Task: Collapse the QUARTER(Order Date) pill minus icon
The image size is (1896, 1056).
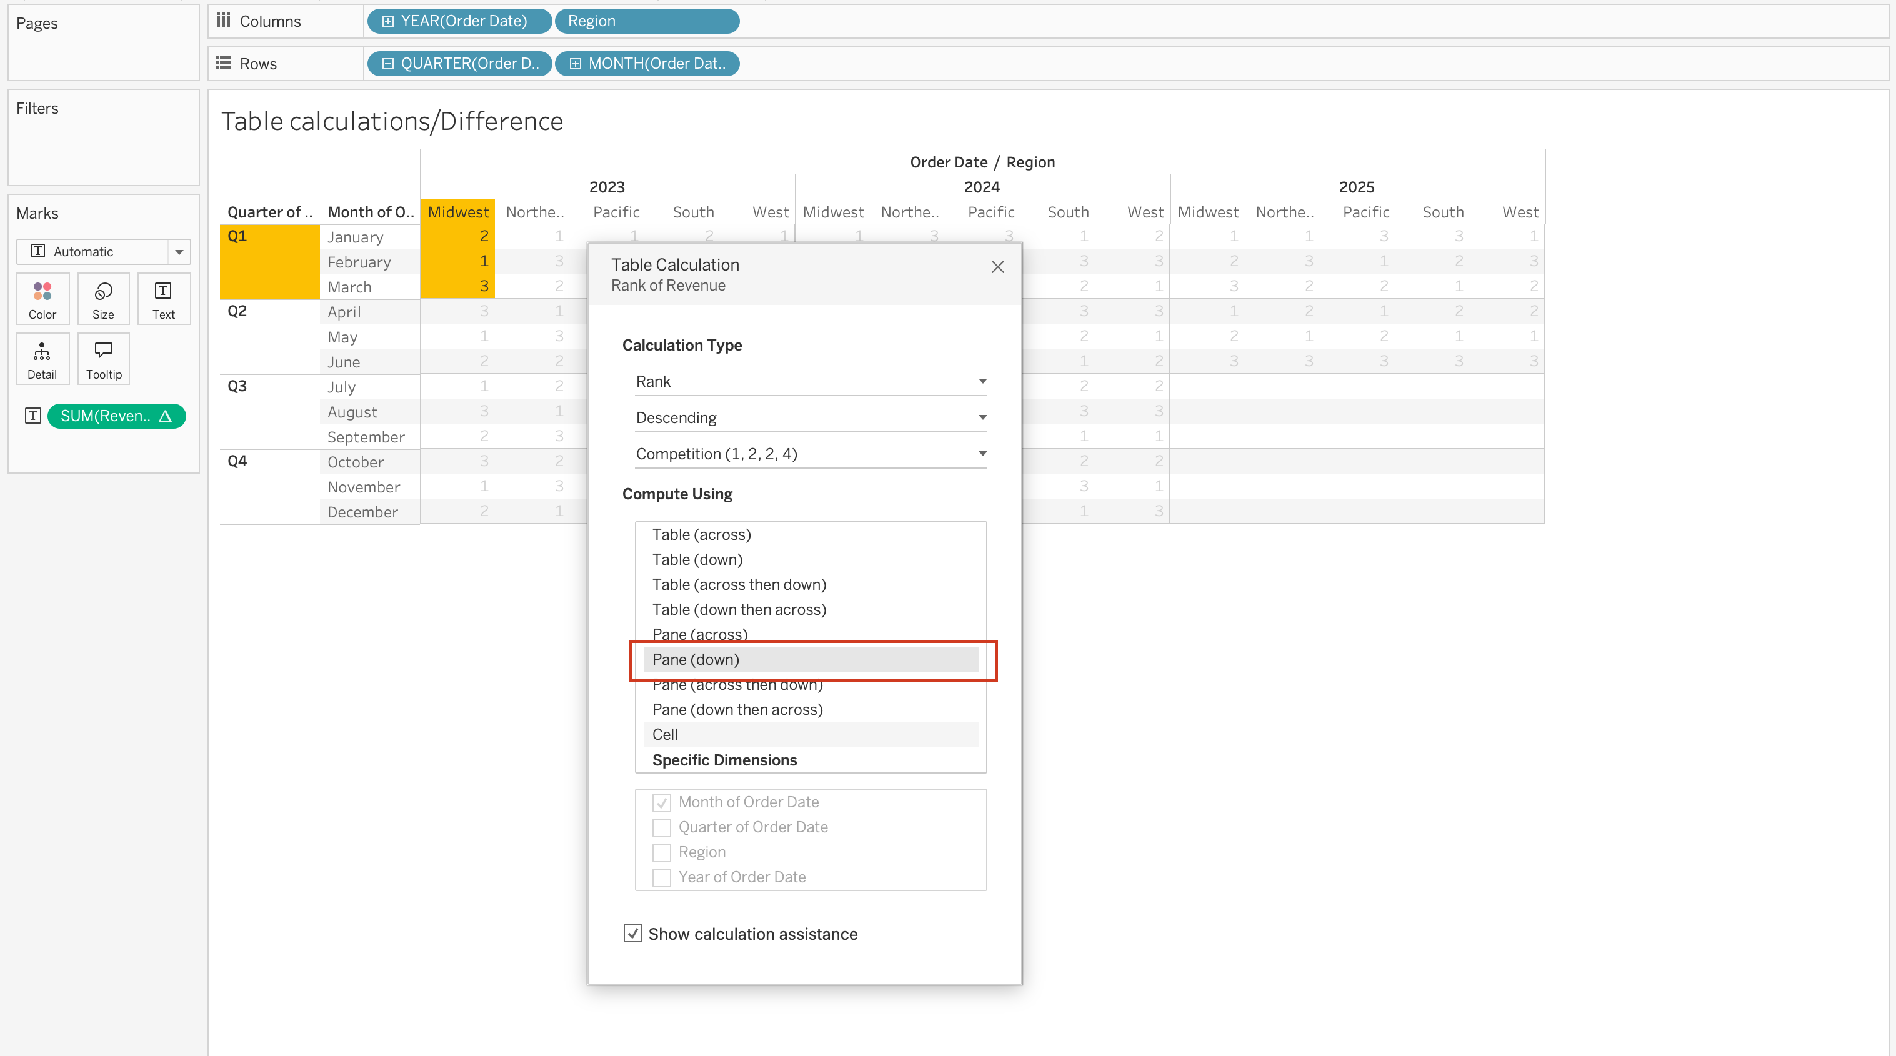Action: coord(388,64)
